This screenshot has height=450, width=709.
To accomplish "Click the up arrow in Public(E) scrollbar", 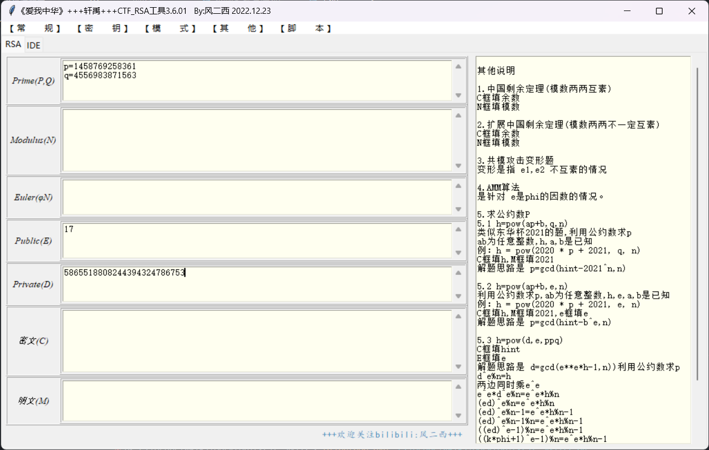I will (458, 229).
